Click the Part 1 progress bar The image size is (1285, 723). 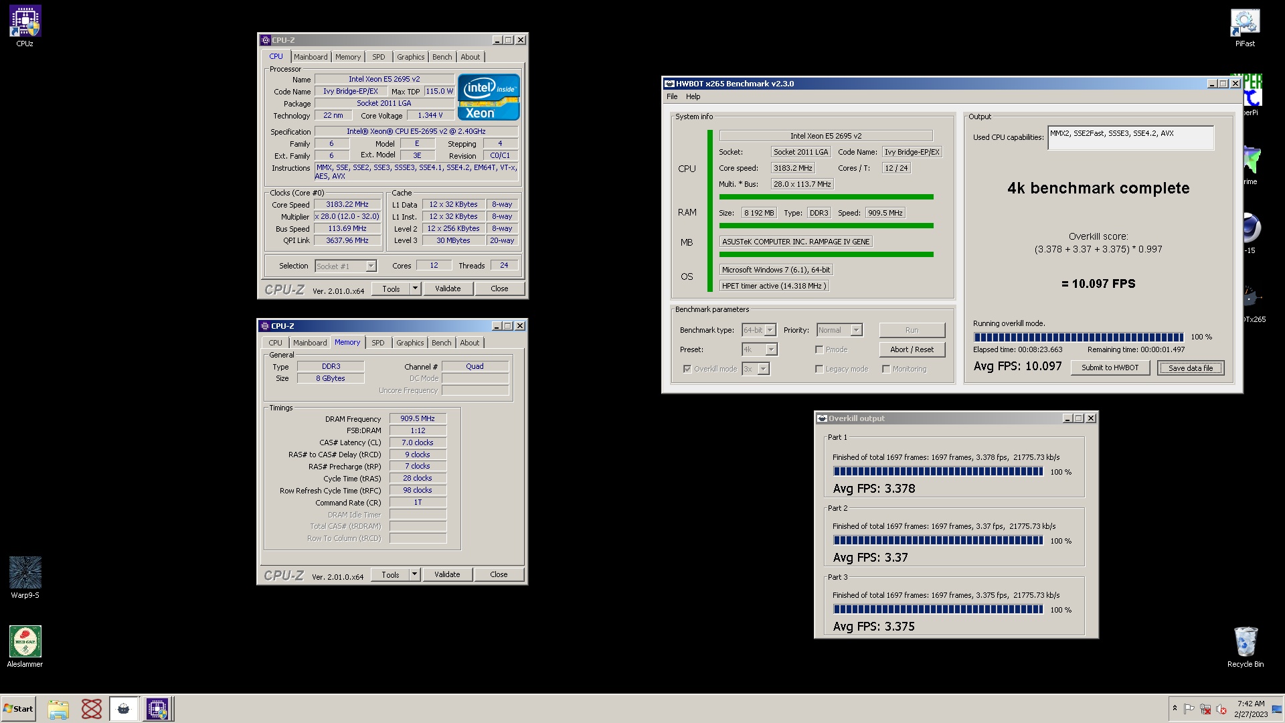[x=938, y=472]
